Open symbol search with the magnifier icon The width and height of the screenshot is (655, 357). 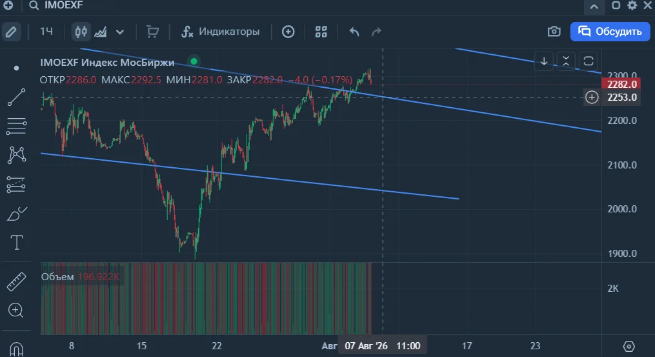34,5
